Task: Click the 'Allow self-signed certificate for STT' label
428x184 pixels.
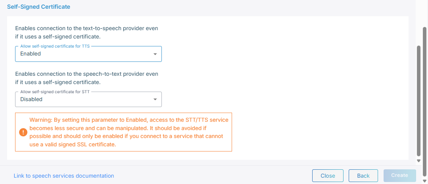Action: point(55,92)
